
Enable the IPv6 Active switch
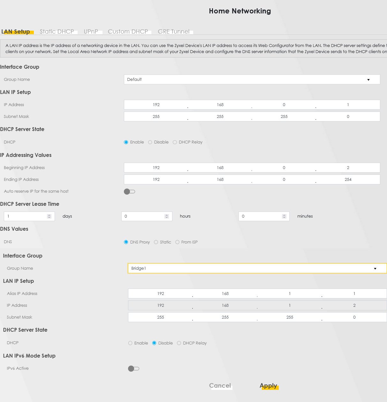133,369
